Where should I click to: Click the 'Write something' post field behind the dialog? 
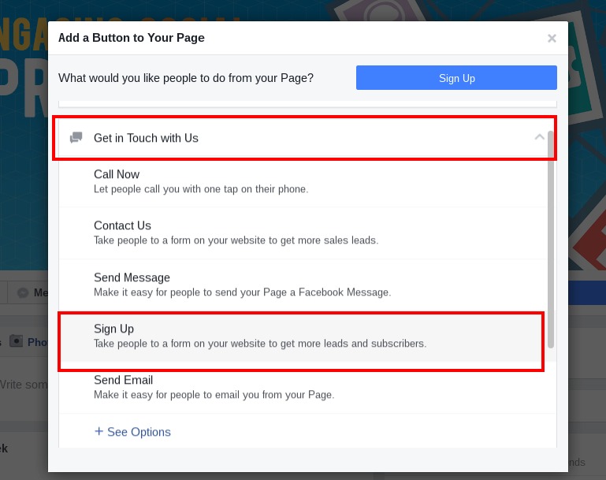(24, 385)
